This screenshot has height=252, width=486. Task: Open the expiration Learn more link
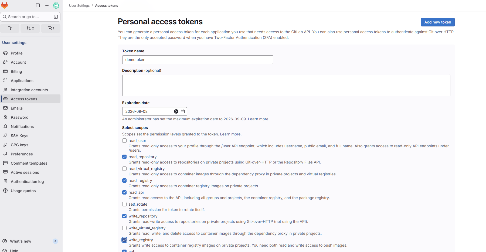258,119
